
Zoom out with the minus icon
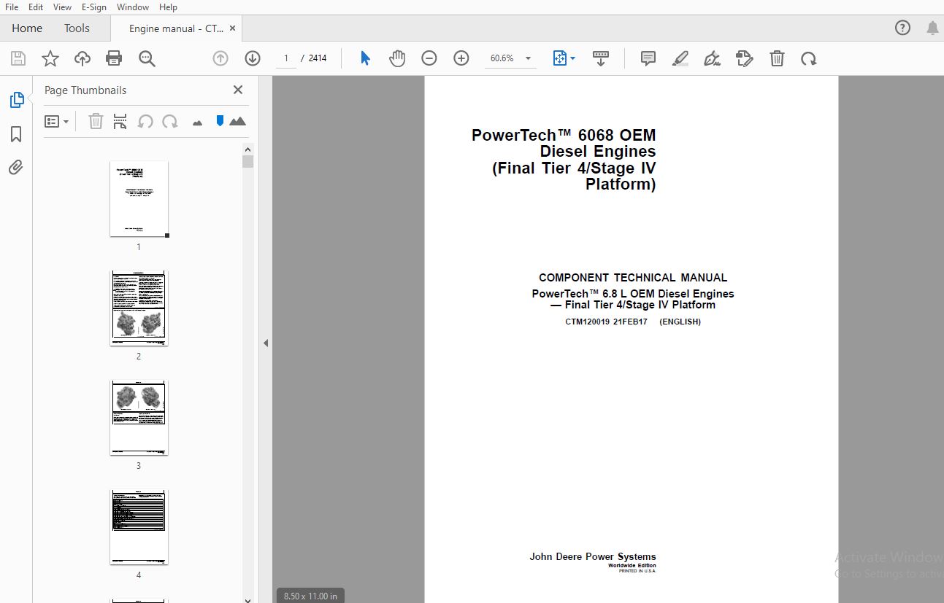point(429,58)
